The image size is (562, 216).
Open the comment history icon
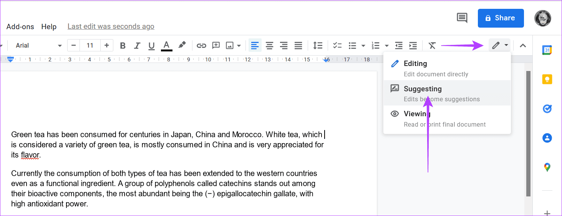pos(462,18)
